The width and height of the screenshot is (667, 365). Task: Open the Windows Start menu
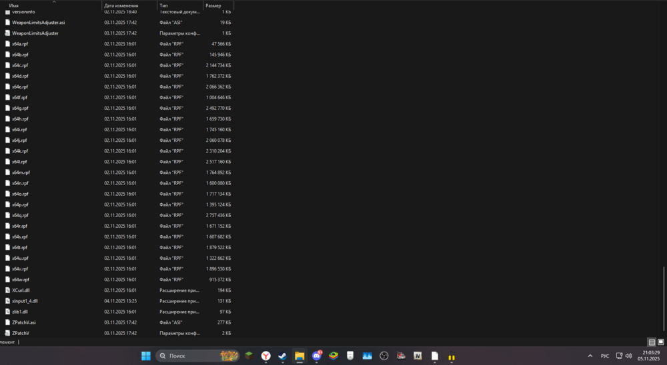coord(146,356)
